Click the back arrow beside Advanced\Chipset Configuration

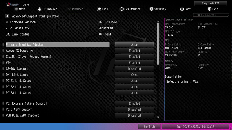(x=7, y=16)
